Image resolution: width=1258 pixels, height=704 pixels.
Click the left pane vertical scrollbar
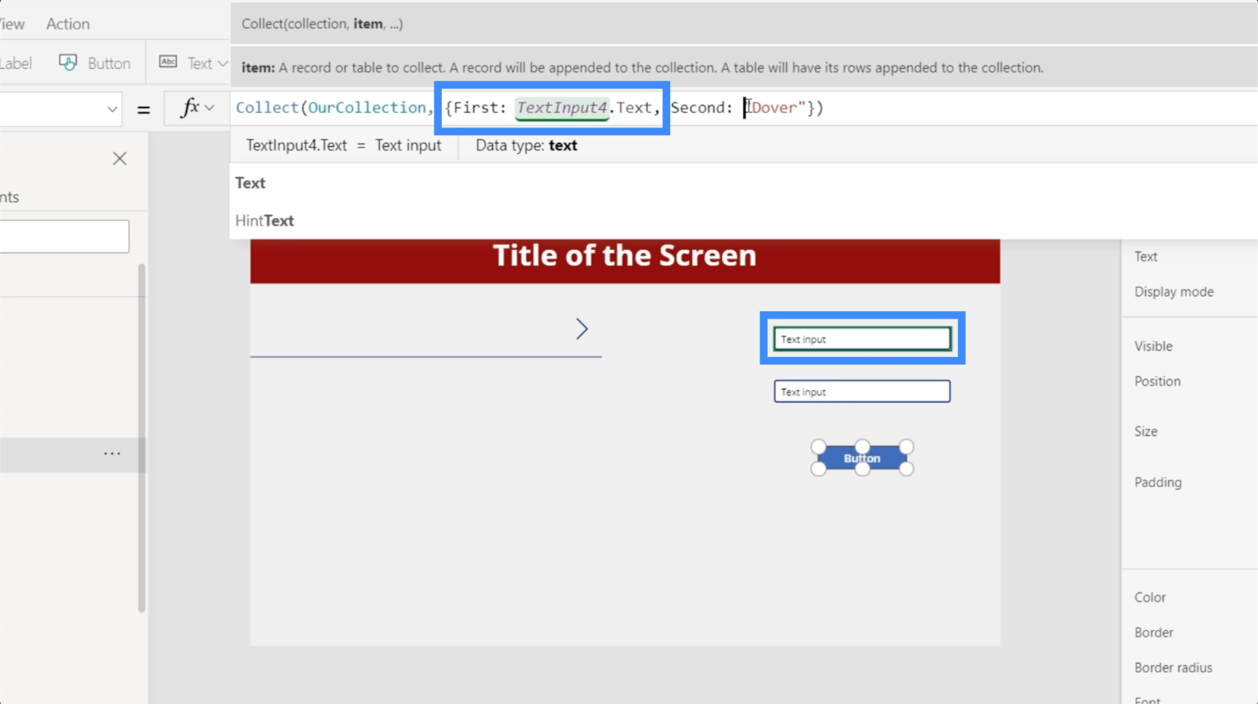(x=142, y=438)
